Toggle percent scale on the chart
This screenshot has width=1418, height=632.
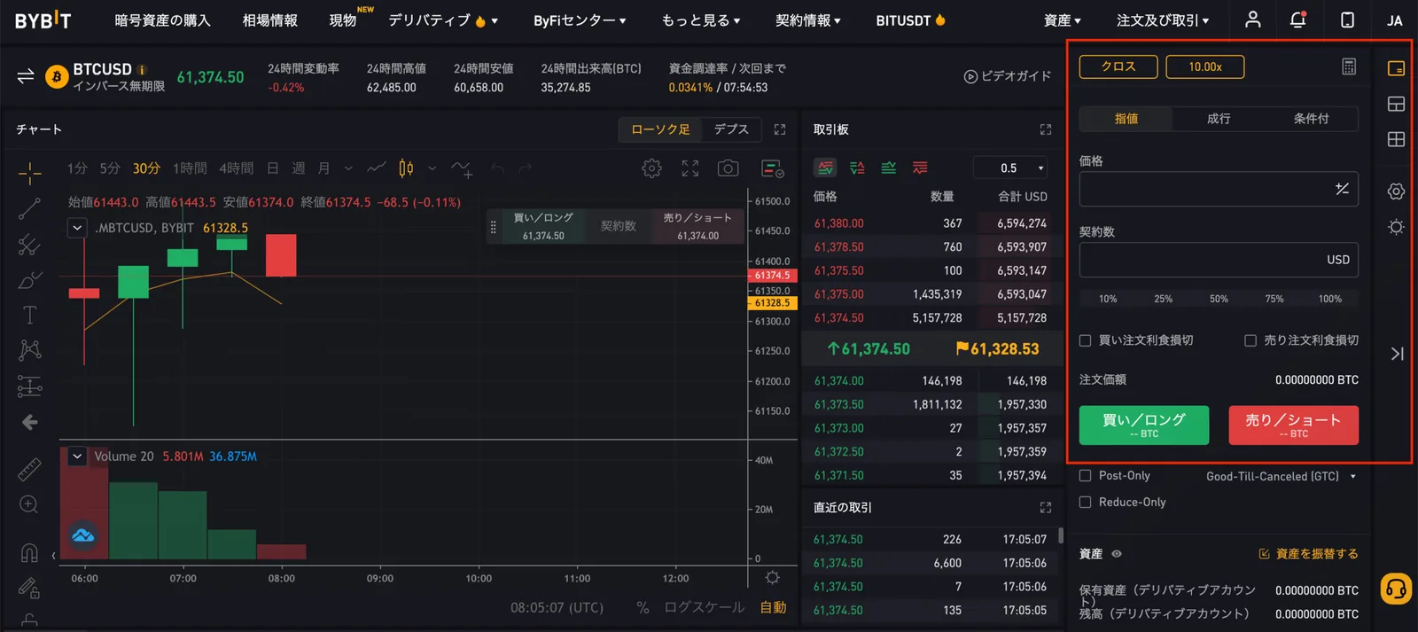[643, 607]
